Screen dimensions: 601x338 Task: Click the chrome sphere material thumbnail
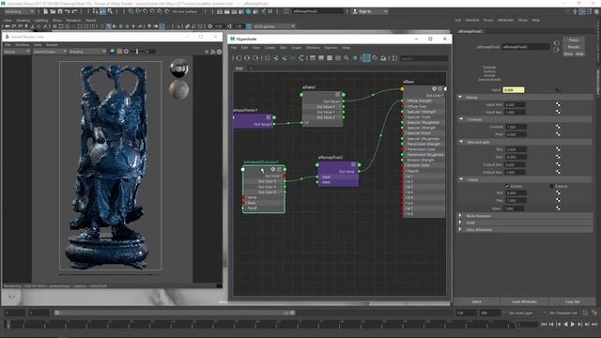click(179, 69)
